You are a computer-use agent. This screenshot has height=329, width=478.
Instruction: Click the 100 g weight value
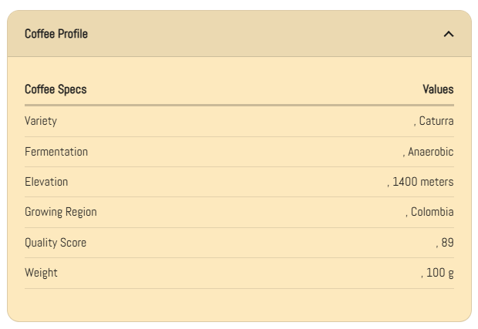439,273
